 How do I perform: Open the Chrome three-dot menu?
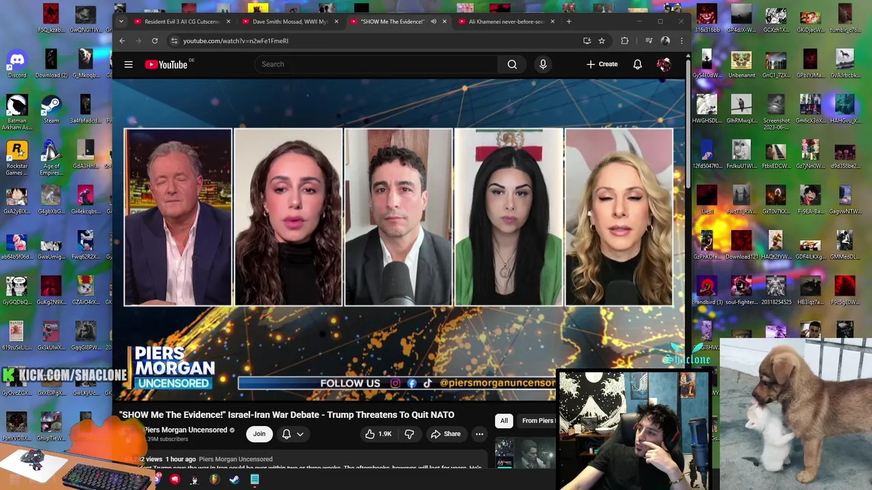tap(681, 41)
